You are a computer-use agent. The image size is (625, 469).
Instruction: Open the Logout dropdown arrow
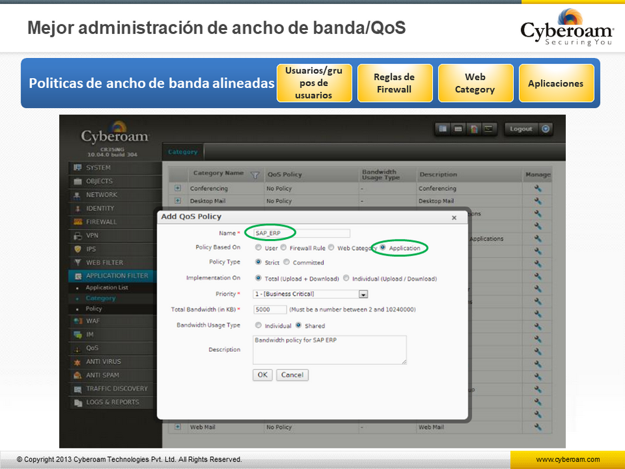pos(546,129)
